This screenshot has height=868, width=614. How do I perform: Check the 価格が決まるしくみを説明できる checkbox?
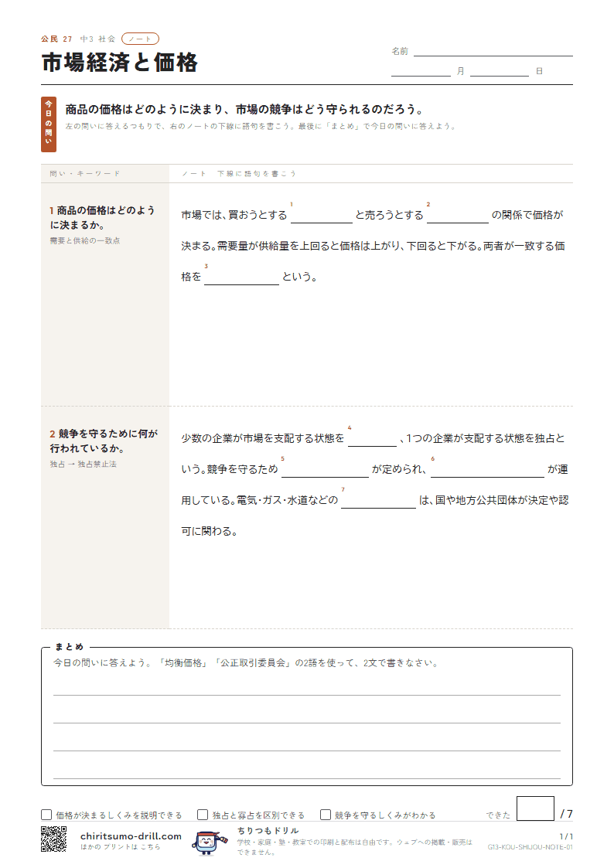pos(46,815)
